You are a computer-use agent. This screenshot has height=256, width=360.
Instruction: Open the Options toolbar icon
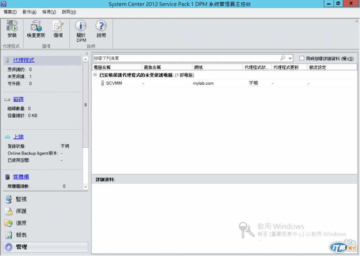(x=58, y=26)
